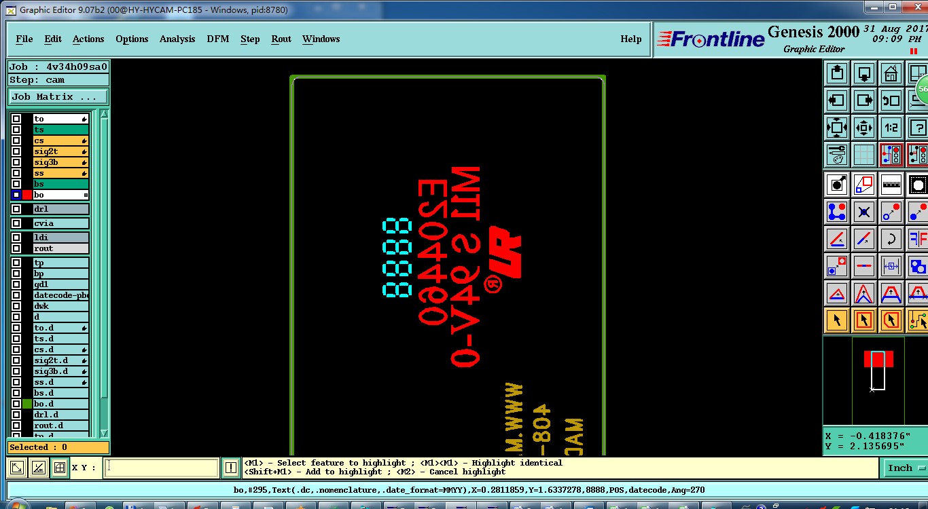The image size is (928, 509).
Task: Open the Rout menu
Action: tap(281, 39)
